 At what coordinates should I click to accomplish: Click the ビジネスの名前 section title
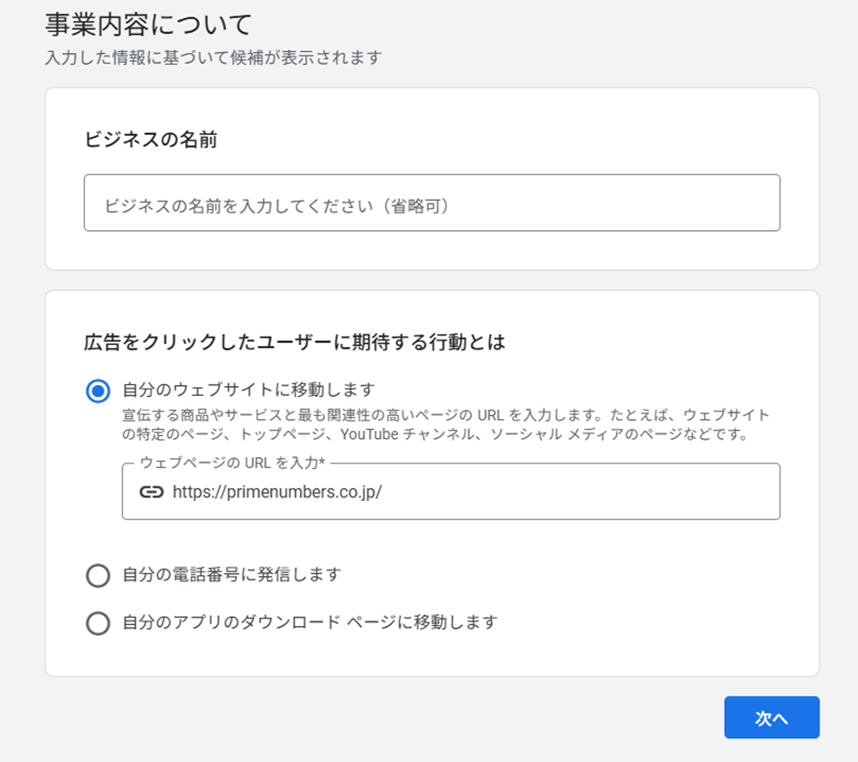point(151,141)
